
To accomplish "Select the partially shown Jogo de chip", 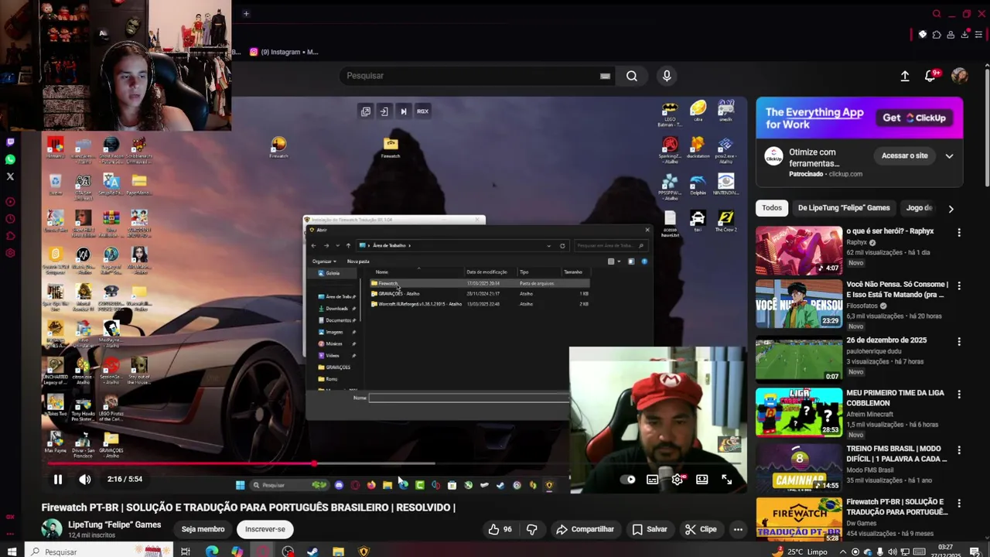I will click(918, 207).
